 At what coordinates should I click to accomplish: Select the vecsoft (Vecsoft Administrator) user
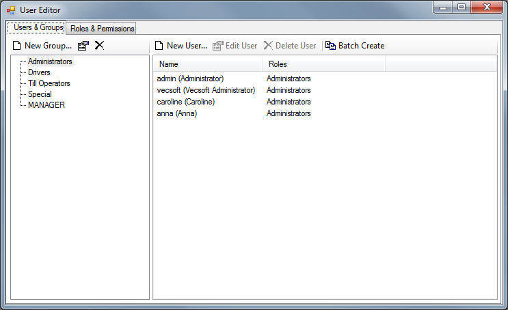[x=206, y=90]
